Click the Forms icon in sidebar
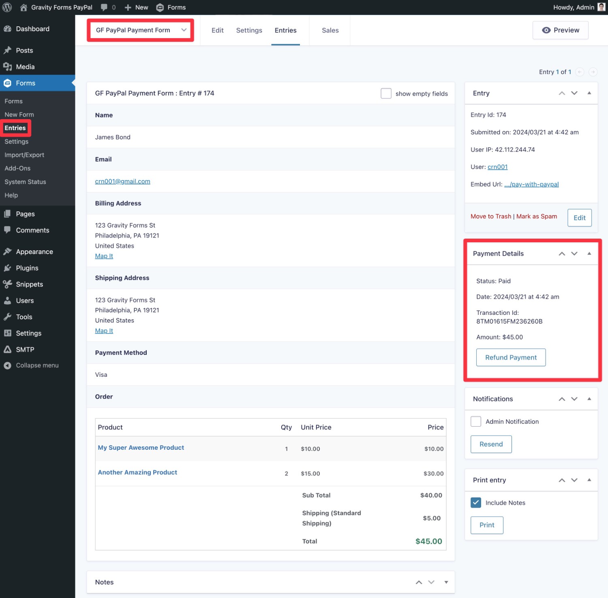The height and width of the screenshot is (598, 608). pos(7,83)
